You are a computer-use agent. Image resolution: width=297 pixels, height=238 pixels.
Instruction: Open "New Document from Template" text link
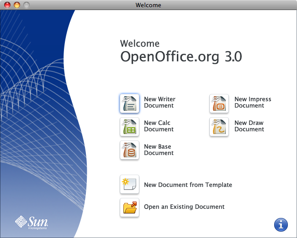coord(188,185)
